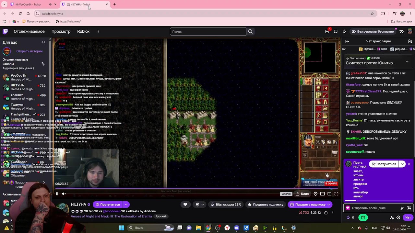This screenshot has height=233, width=415.
Task: Reload the page with the refresh button
Action: coord(20,14)
